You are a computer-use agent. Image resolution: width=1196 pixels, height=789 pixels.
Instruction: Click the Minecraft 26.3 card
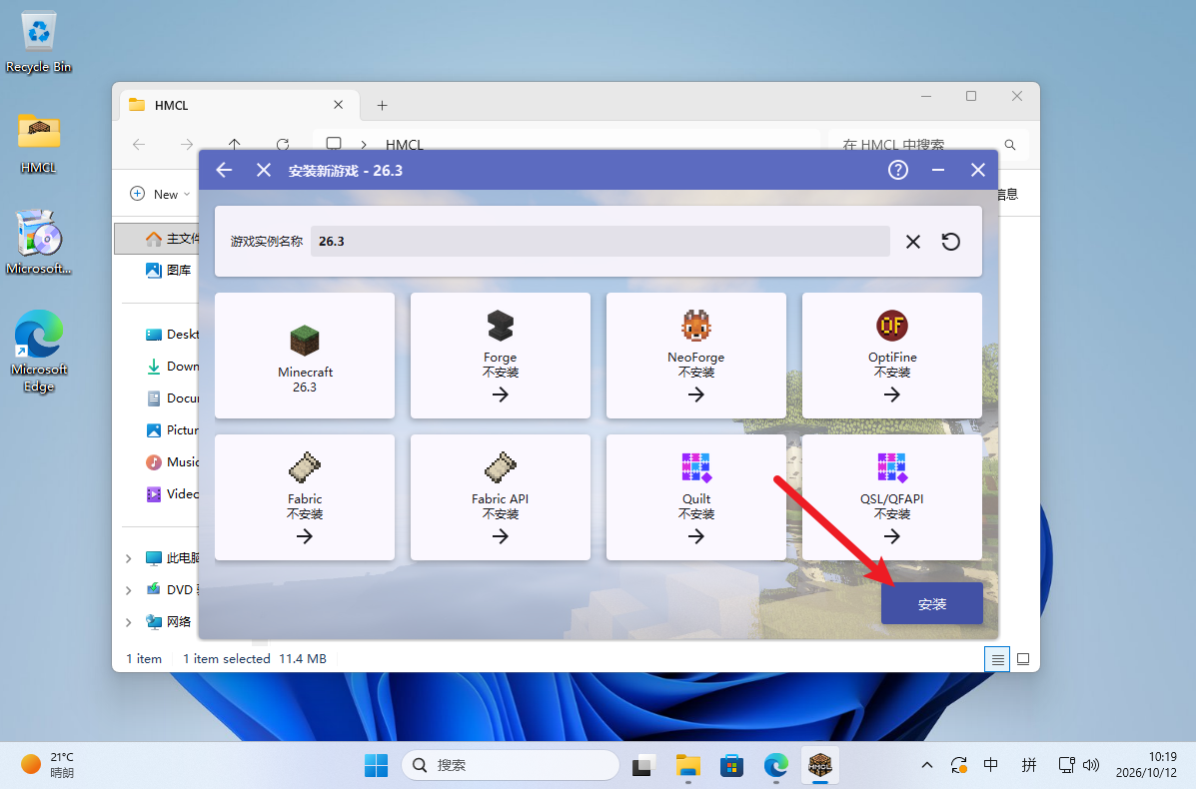(305, 356)
